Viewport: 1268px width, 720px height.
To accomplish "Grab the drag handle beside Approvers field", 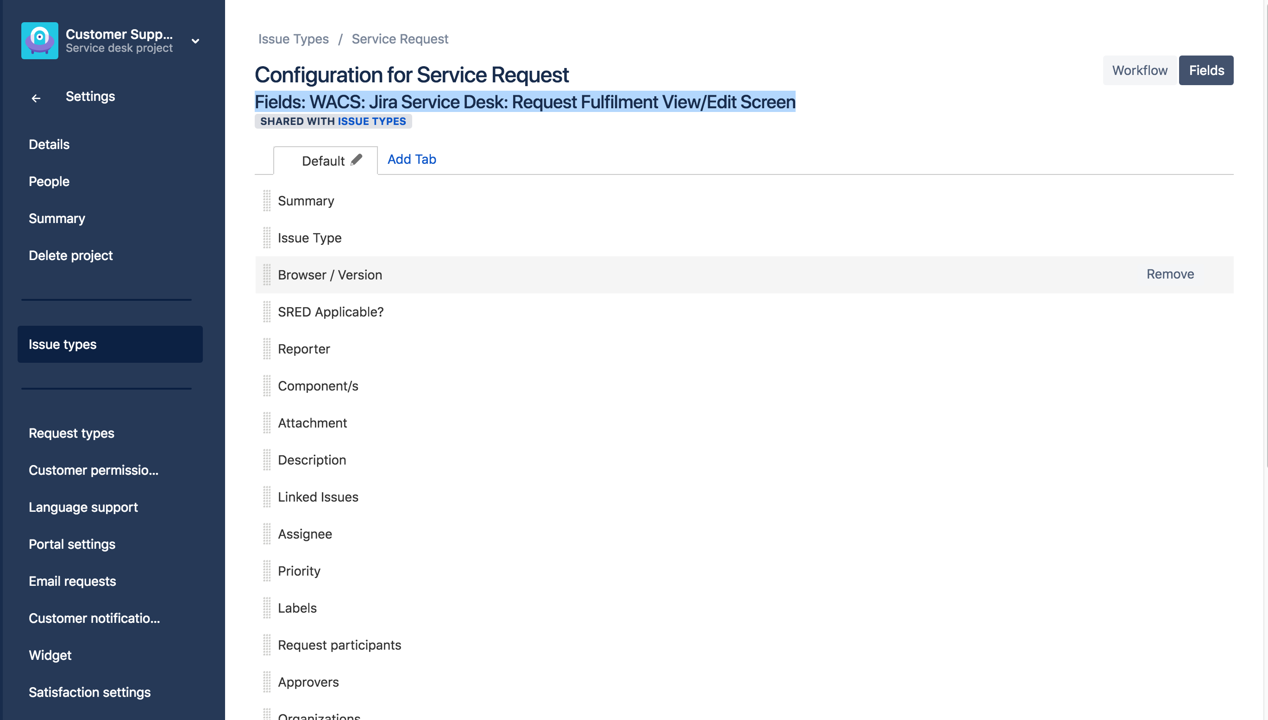I will click(267, 682).
